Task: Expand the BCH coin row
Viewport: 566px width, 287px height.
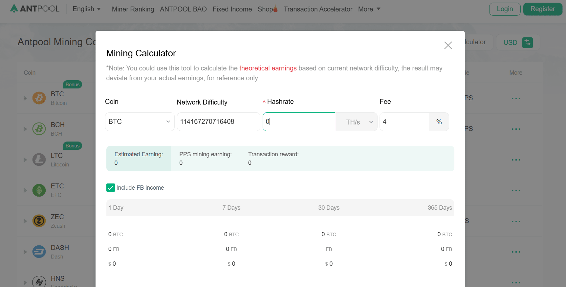Action: click(x=25, y=129)
